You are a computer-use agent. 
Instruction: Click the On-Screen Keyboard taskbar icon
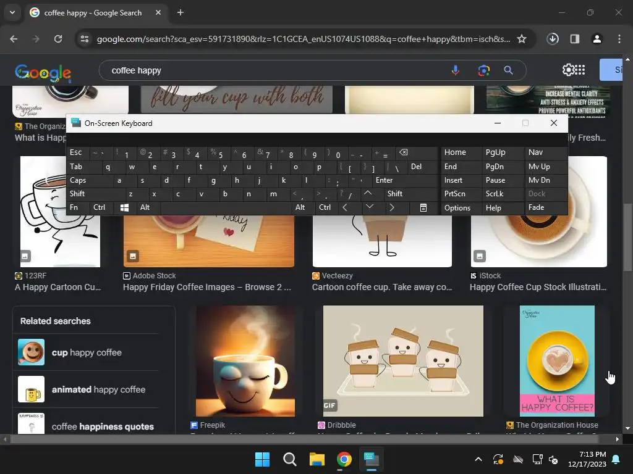(372, 459)
